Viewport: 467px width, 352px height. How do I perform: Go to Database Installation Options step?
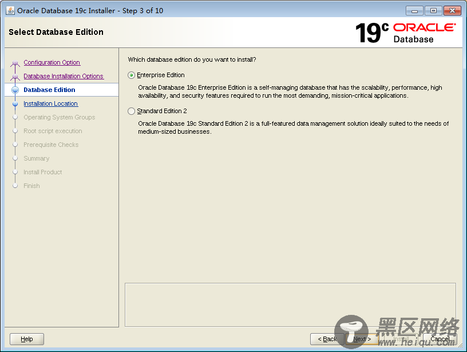64,76
